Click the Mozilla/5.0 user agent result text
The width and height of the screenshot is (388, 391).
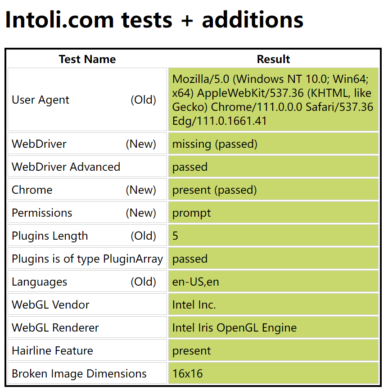pos(272,100)
